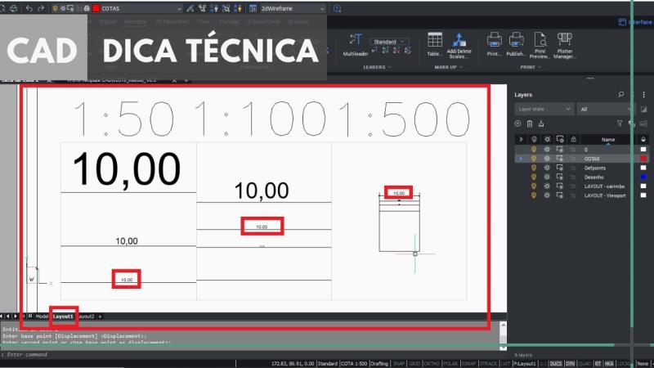Click the trash icon to delete the layer
The width and height of the screenshot is (654, 368).
529,123
